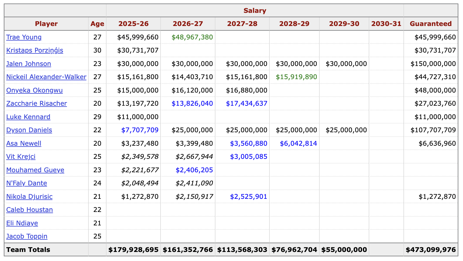This screenshot has height=261, width=463.
Task: Click the Mouhamed Gueye link
Action: click(x=35, y=170)
